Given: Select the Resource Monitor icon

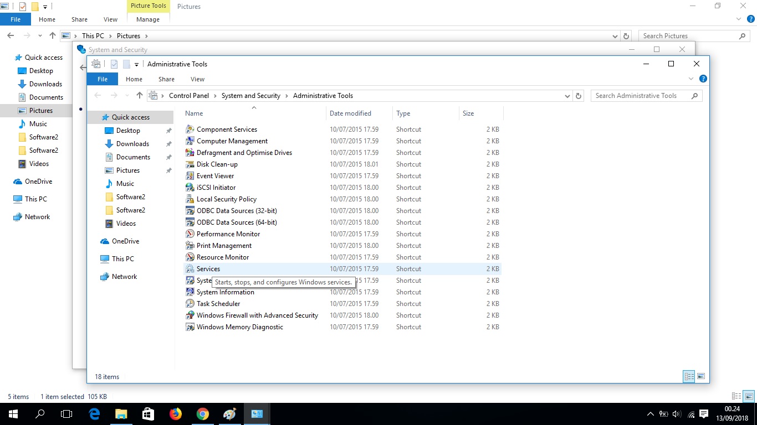Looking at the screenshot, I should (x=190, y=257).
